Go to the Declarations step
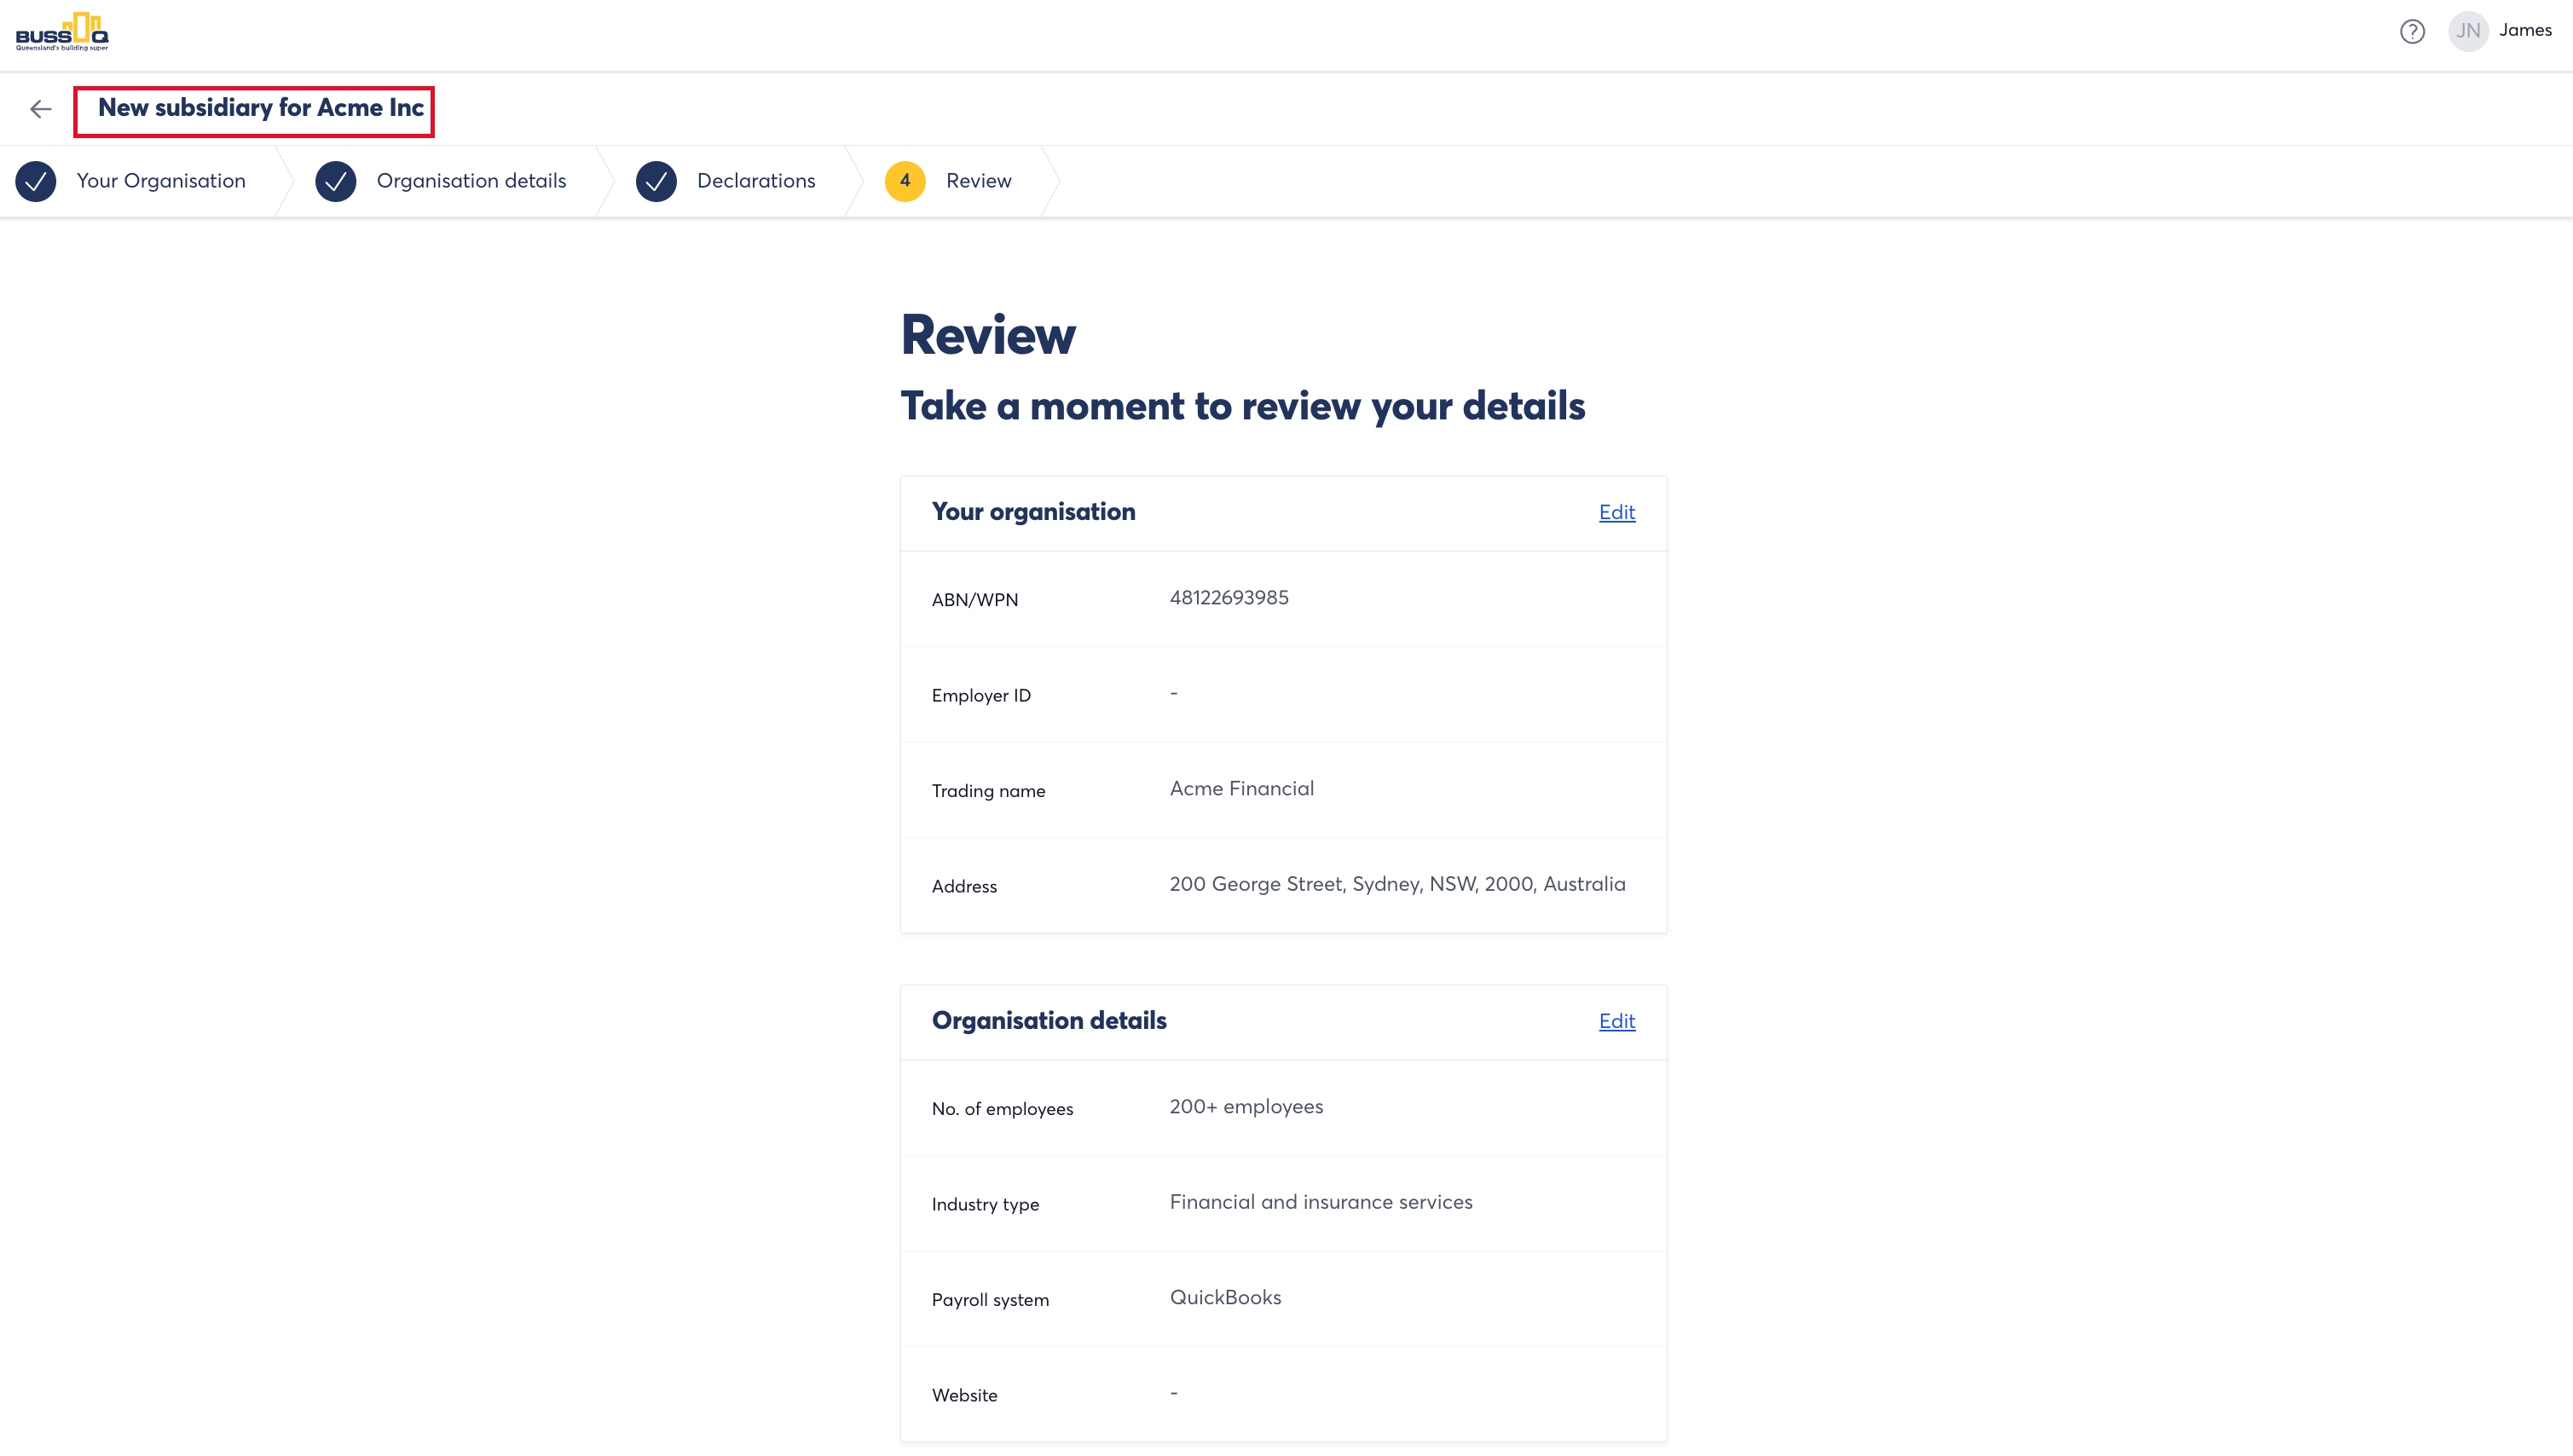The width and height of the screenshot is (2573, 1456). point(756,181)
